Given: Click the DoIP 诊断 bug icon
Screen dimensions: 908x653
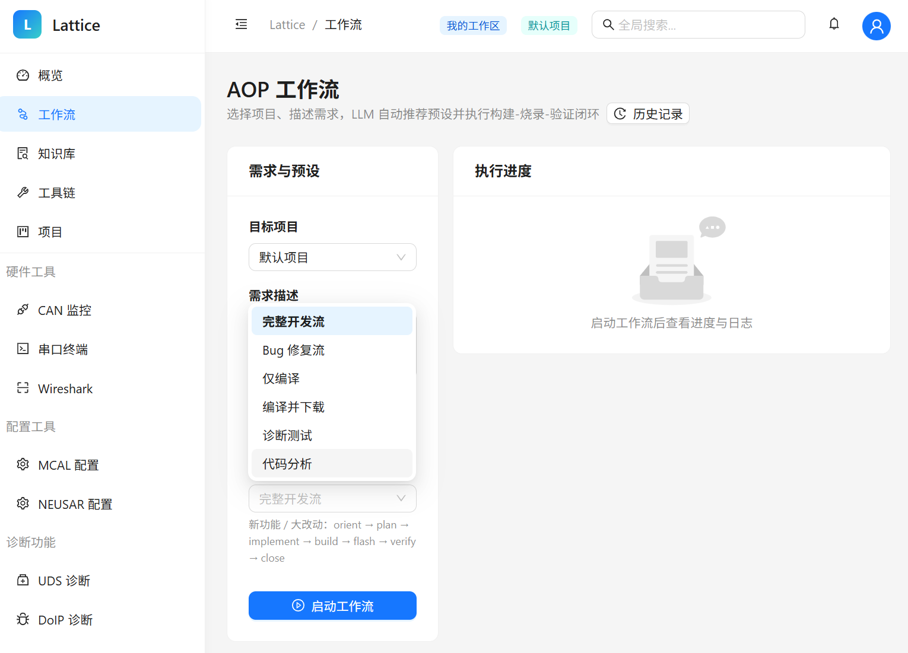Looking at the screenshot, I should [x=23, y=619].
